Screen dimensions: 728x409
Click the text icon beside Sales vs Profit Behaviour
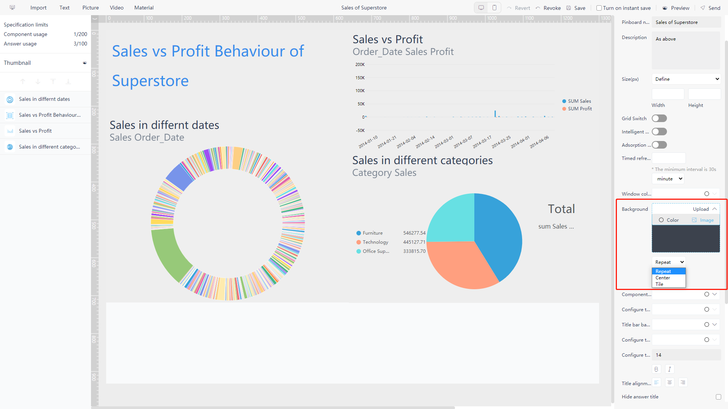point(10,115)
